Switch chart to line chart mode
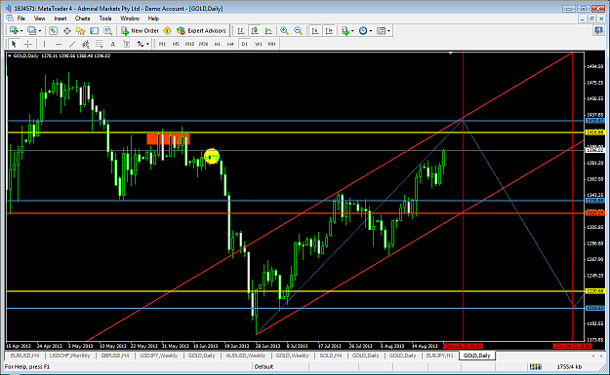Viewport: 610px width, 375px height. click(268, 30)
